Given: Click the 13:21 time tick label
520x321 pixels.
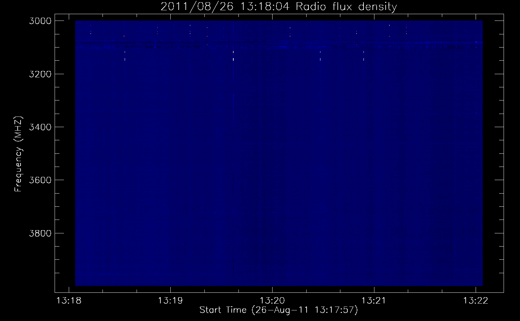Looking at the screenshot, I should (374, 301).
